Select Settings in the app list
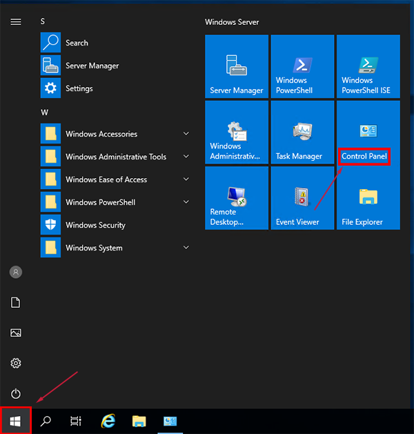This screenshot has width=414, height=434. click(79, 88)
